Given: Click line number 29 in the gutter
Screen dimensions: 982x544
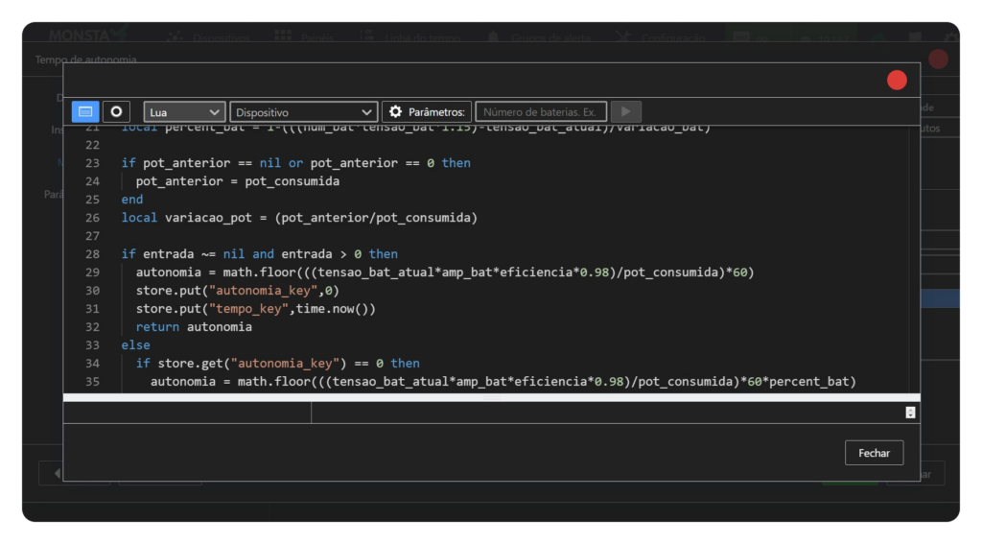Looking at the screenshot, I should pos(92,272).
